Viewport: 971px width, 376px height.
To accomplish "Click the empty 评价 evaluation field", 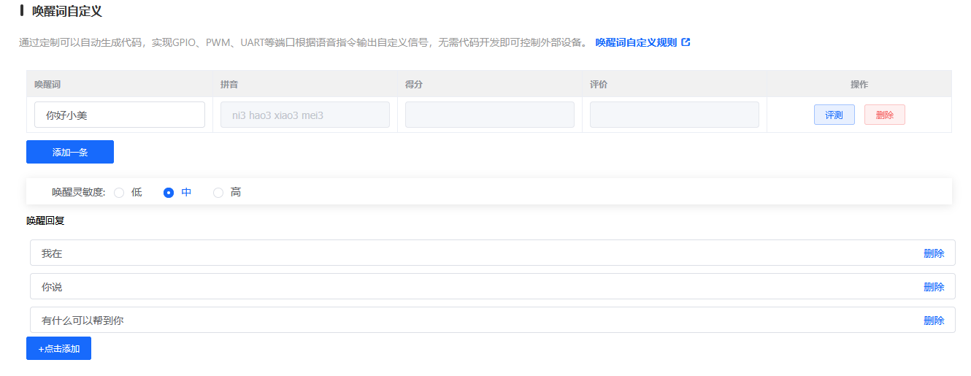I will tap(674, 115).
